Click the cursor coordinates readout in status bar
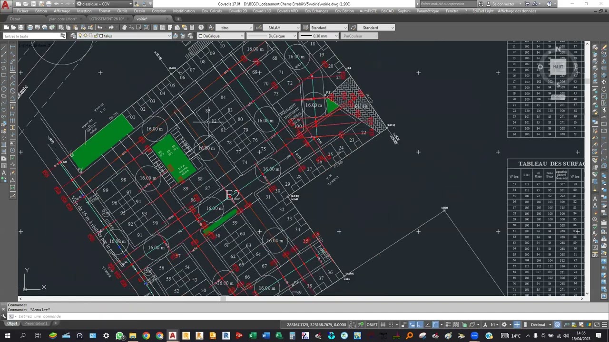 (316, 325)
